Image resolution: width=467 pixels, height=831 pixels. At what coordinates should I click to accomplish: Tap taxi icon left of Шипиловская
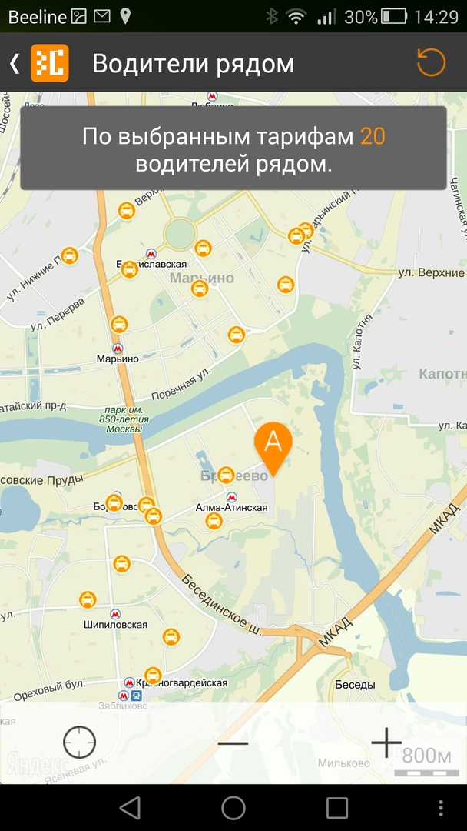[x=88, y=600]
